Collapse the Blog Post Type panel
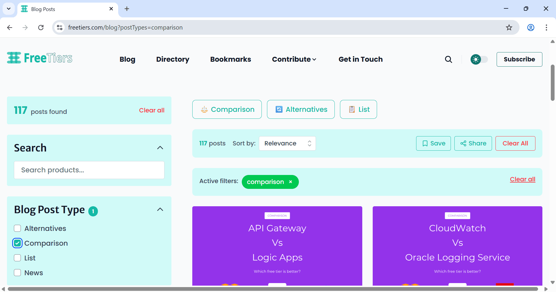Viewport: 556px width, 292px height. tap(160, 209)
